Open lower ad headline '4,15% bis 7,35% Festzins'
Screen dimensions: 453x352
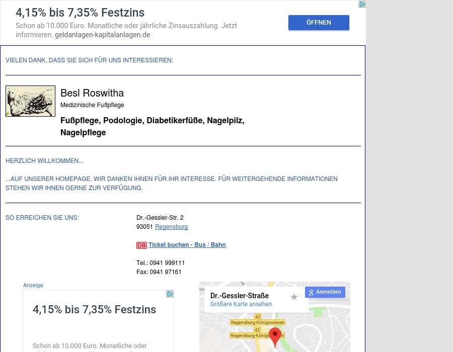pyautogui.click(x=94, y=309)
